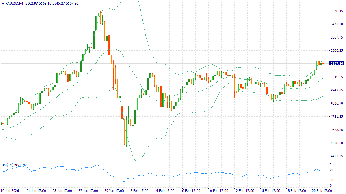
Task: Click the long orange candle at the lowest low
Action: 124,132
